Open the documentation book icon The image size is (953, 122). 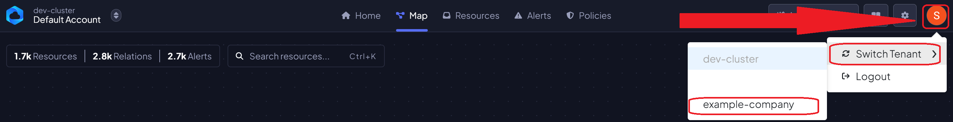click(876, 15)
